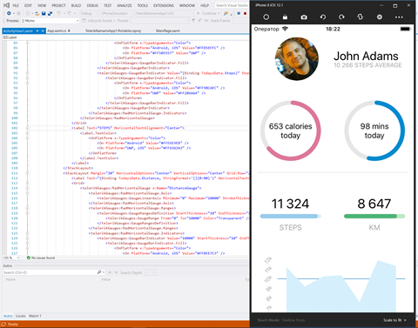418x328 pixels.
Task: Switch to the App.xaml.cs tab
Action: [57, 30]
